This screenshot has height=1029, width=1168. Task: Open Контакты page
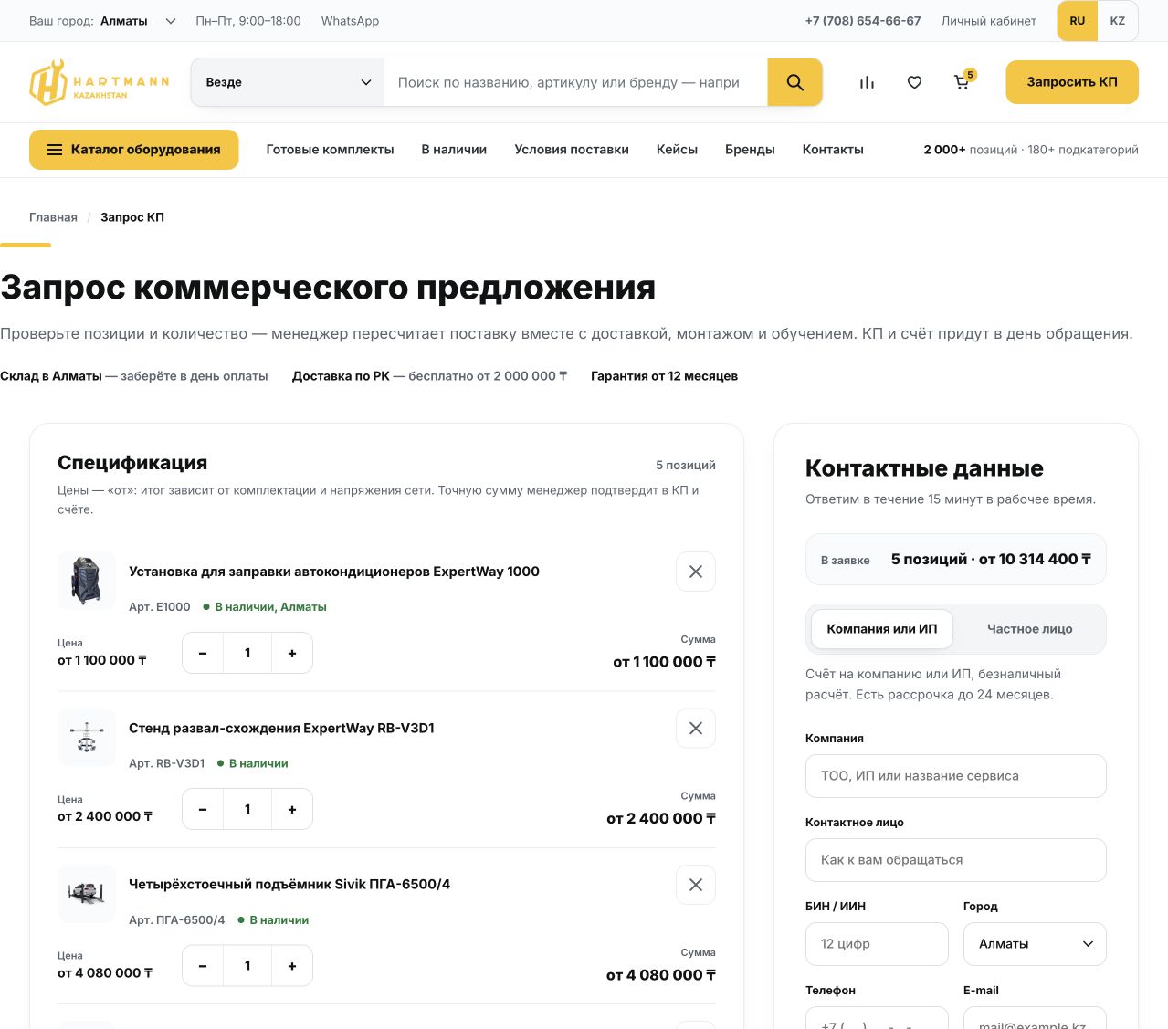(833, 150)
